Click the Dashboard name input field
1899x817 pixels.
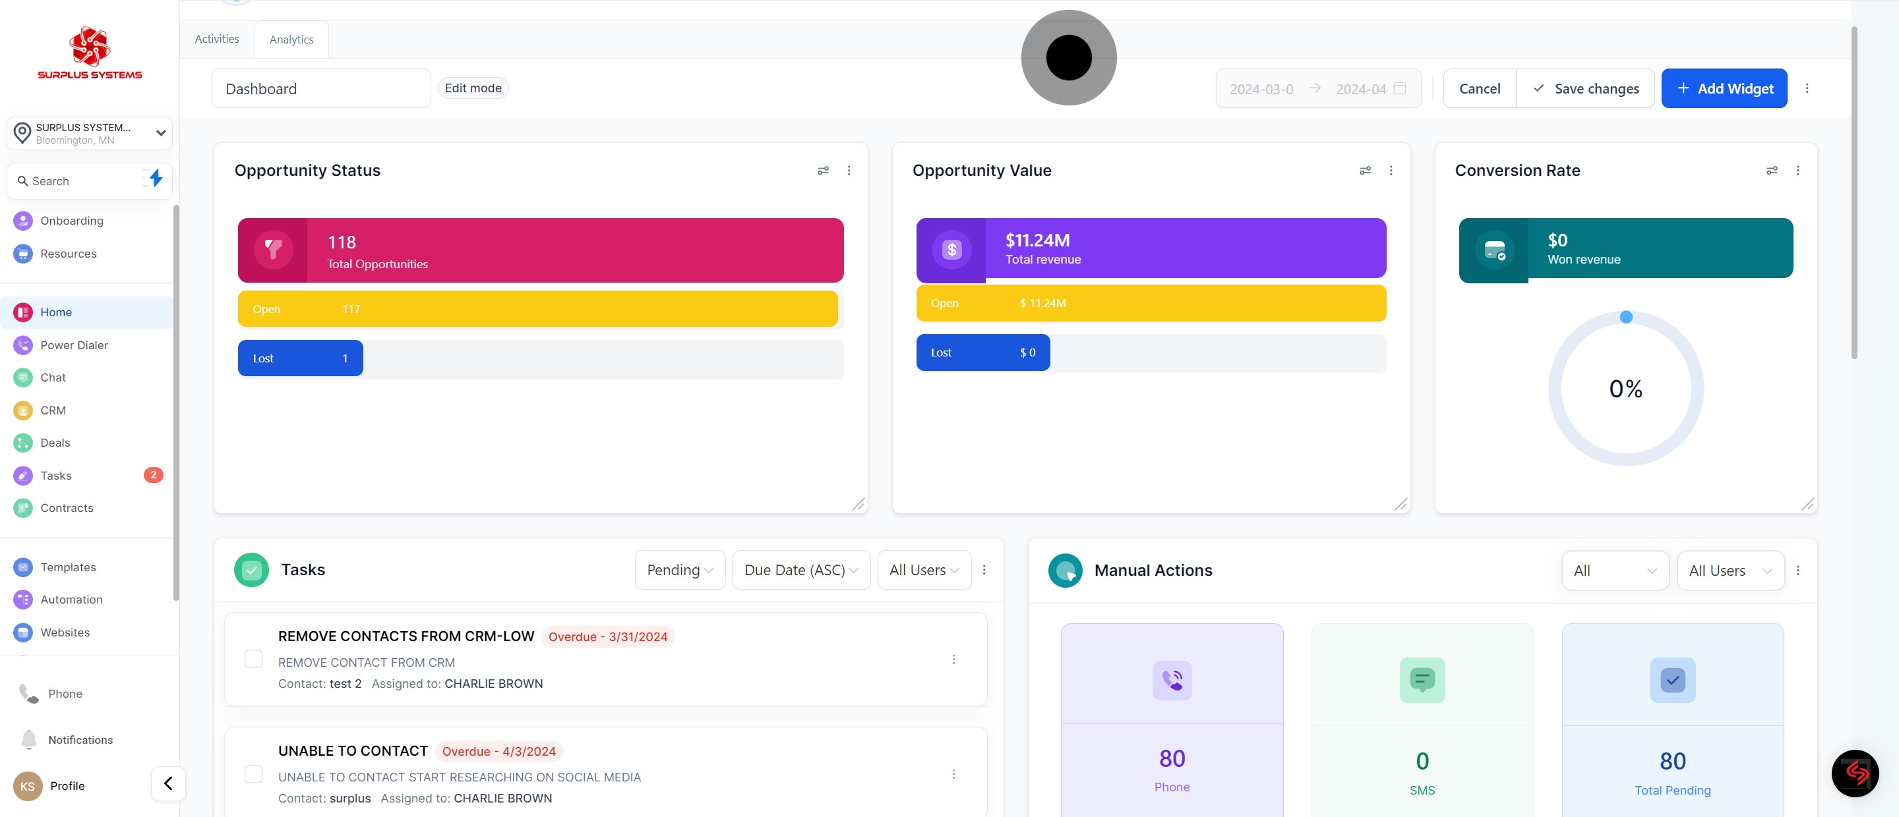pos(320,88)
